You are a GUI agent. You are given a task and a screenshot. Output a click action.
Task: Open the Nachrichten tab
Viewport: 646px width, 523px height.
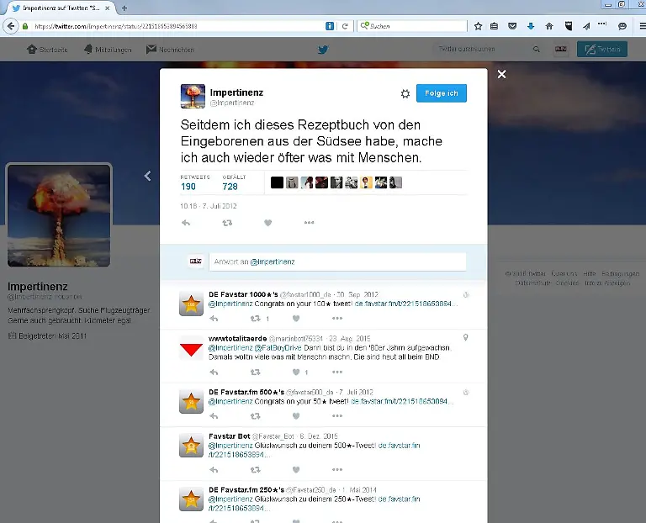point(170,50)
